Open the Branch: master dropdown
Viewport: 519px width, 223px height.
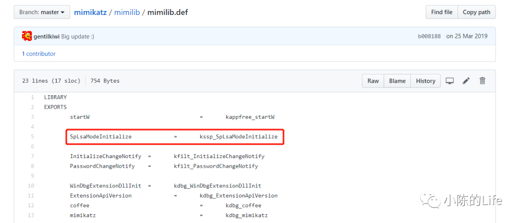point(42,12)
